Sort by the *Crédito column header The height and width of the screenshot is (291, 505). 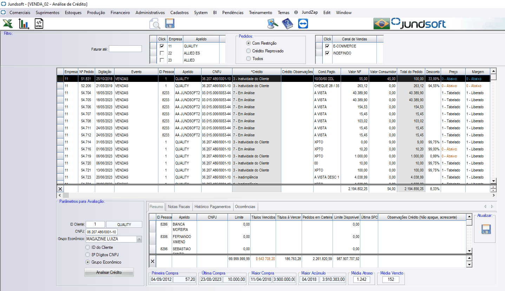click(x=257, y=72)
